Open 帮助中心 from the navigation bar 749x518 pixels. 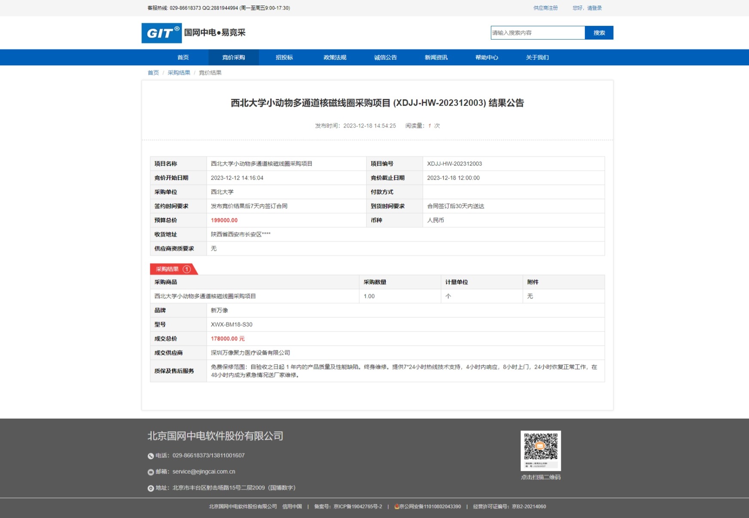tap(487, 58)
